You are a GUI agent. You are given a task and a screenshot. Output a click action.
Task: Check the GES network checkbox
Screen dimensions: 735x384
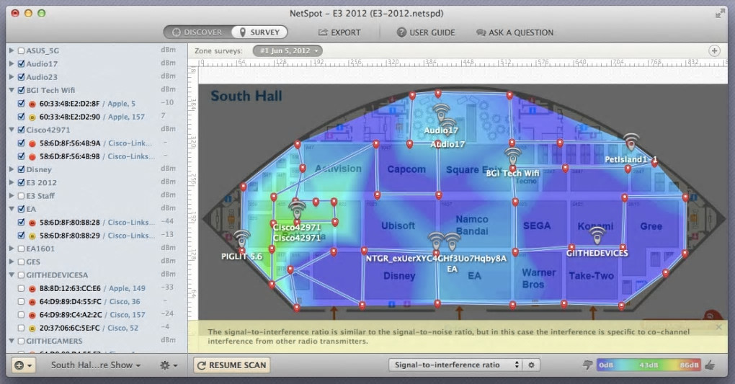click(x=21, y=262)
